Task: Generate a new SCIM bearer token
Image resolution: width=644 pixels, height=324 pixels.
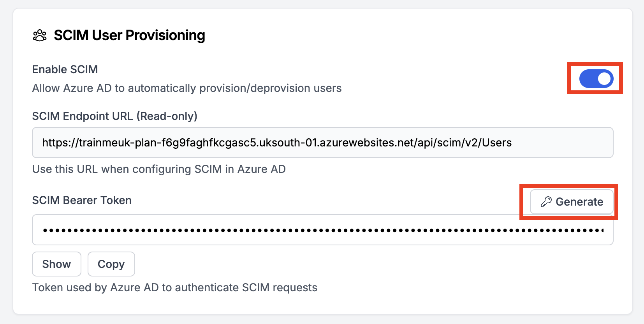Action: 572,202
